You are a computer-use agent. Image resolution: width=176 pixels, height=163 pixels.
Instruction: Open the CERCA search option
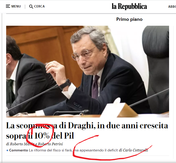(40, 6)
